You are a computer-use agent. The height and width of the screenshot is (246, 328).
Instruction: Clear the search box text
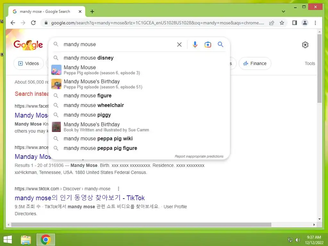(x=179, y=44)
